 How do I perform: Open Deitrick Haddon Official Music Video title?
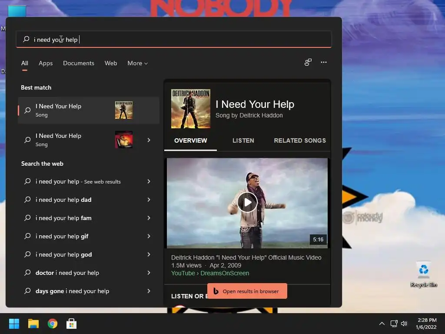pyautogui.click(x=246, y=257)
